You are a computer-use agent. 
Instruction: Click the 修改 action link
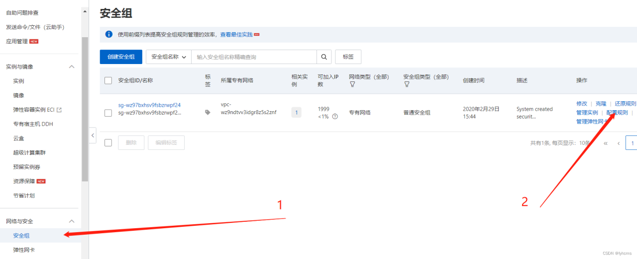point(582,104)
